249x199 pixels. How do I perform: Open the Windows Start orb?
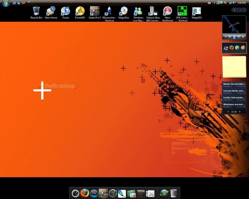[x=6, y=3]
